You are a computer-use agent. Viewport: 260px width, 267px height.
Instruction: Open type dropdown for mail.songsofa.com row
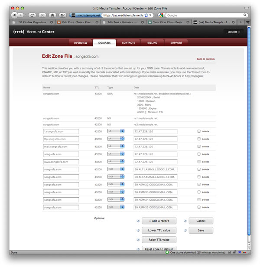click(x=116, y=146)
